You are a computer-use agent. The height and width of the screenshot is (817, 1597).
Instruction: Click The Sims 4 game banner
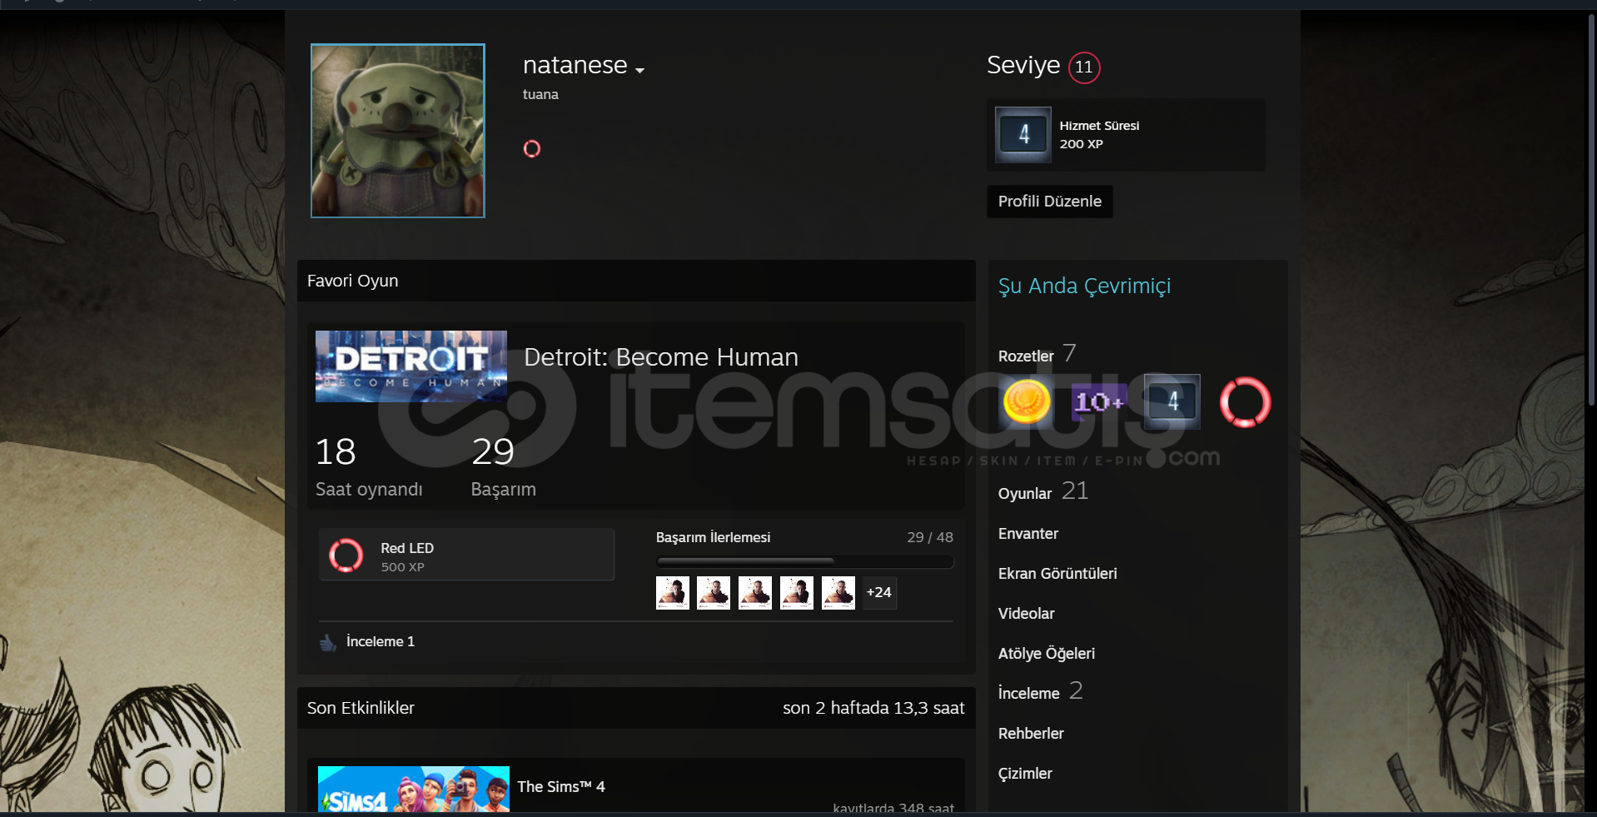click(x=414, y=789)
